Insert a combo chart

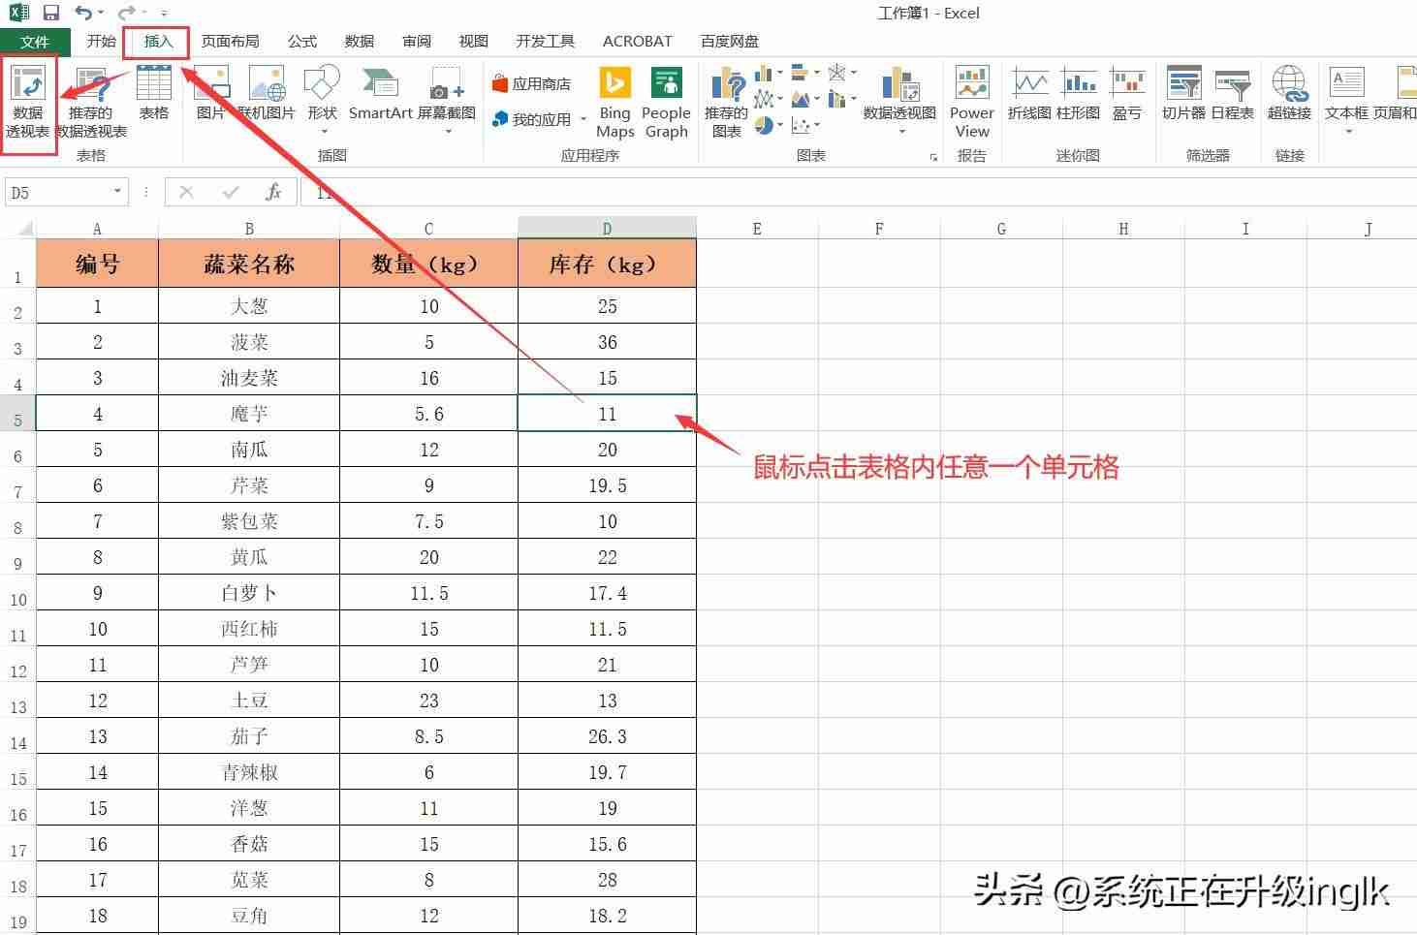[836, 99]
